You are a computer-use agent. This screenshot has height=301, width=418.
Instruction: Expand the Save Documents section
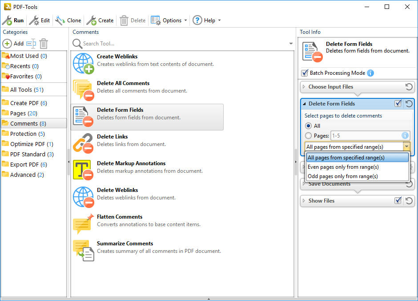tap(329, 184)
